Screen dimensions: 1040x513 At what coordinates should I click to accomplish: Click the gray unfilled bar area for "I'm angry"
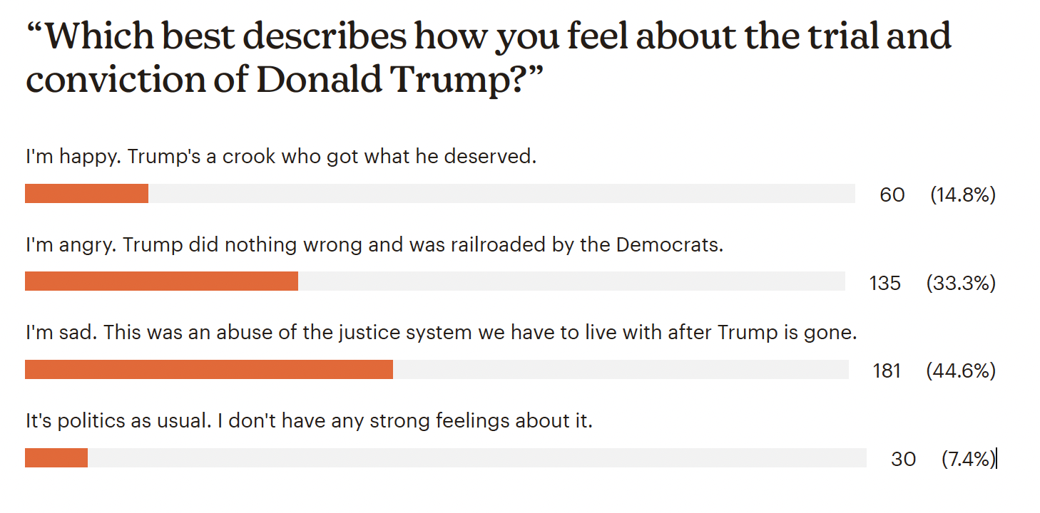point(571,281)
